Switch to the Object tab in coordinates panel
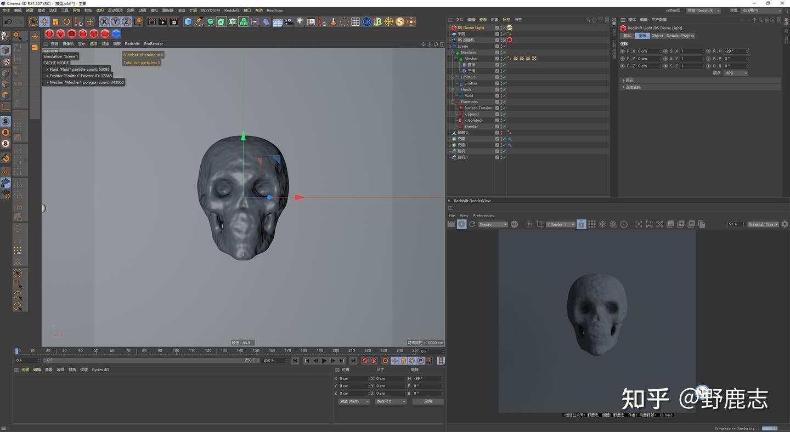790x432 pixels. coord(657,36)
